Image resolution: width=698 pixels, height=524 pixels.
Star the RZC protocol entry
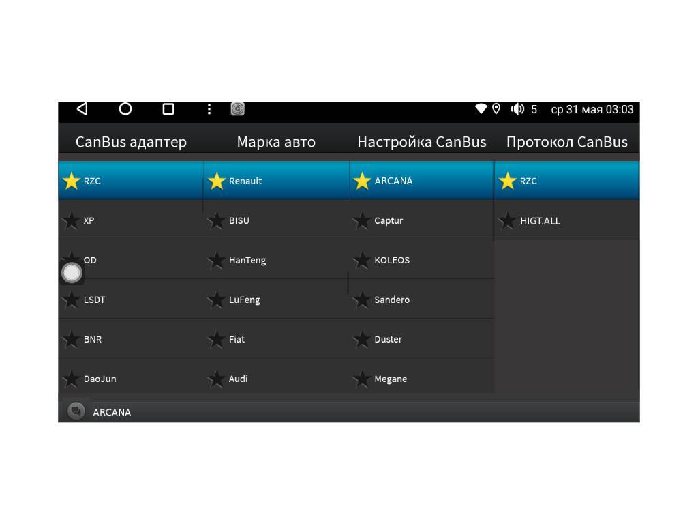507,181
